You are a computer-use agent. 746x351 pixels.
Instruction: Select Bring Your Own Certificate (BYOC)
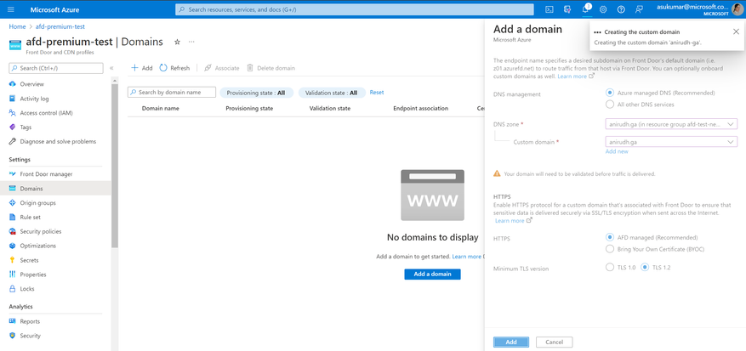click(x=609, y=249)
